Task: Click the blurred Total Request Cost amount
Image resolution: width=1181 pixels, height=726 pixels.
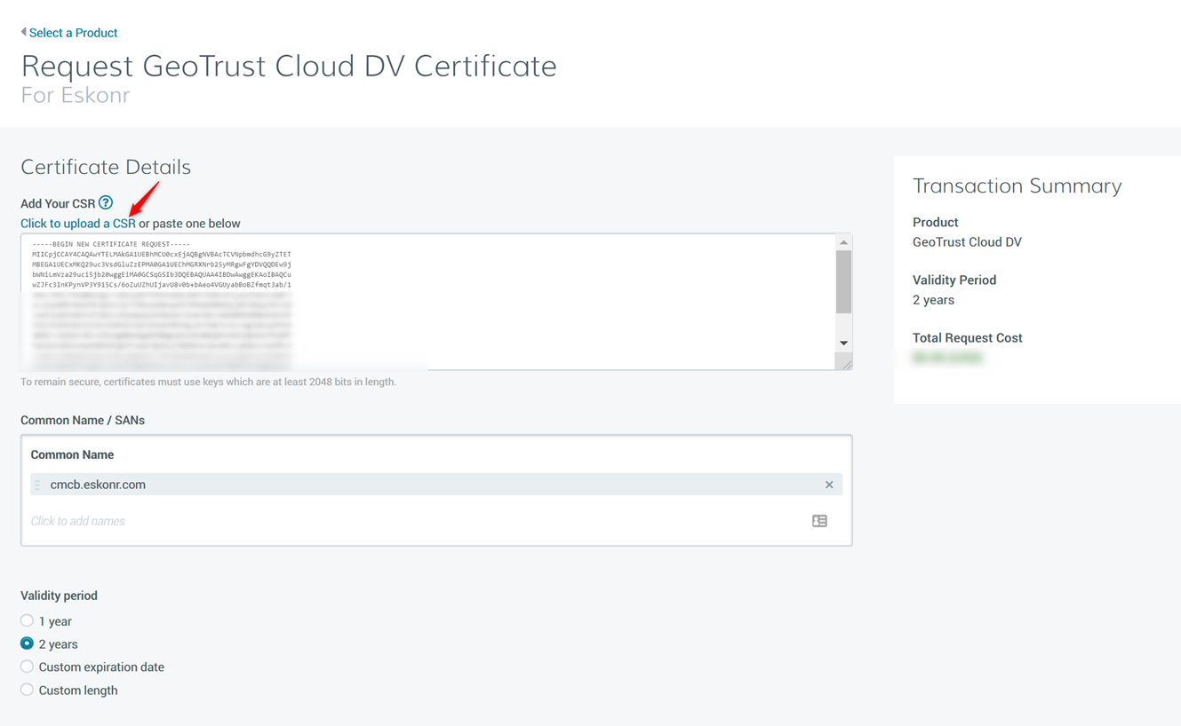Action: pyautogui.click(x=947, y=358)
